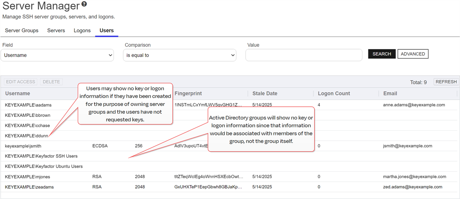Select the KEYEXAMPLE\aadams user row
The width and height of the screenshot is (460, 199).
230,105
